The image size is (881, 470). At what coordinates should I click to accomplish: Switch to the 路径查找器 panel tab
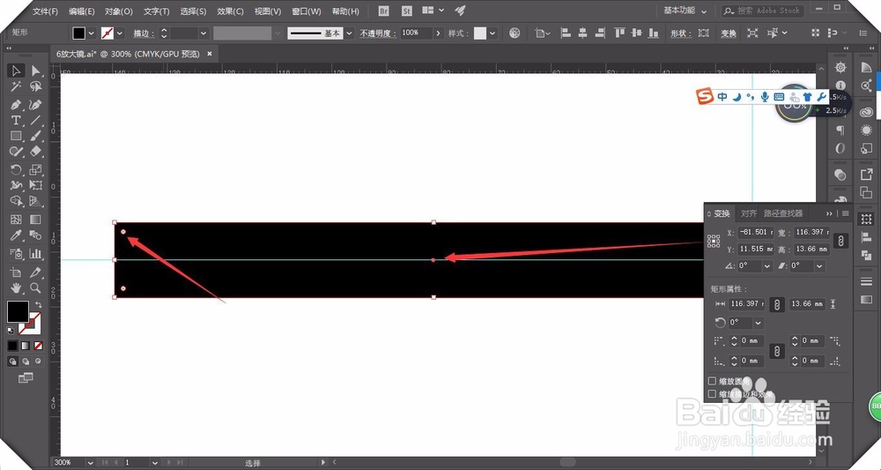[x=783, y=213]
